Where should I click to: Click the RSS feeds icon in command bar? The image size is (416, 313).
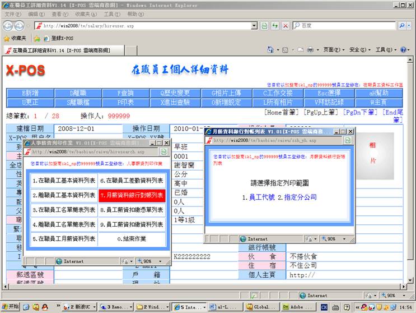[x=285, y=50]
